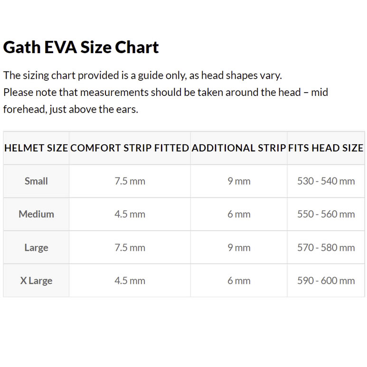Click the COMFORT STRIP FITTED column header

(130, 148)
